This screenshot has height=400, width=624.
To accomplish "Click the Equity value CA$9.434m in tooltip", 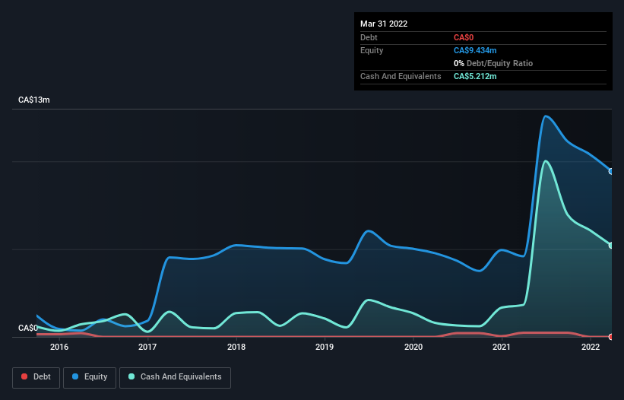I will [475, 50].
